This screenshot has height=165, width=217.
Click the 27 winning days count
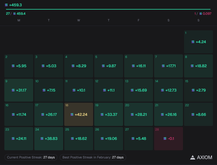[x=8, y=14]
